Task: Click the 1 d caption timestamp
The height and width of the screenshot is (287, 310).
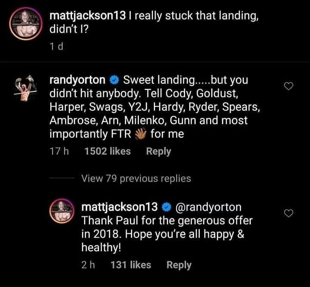Action: (57, 46)
